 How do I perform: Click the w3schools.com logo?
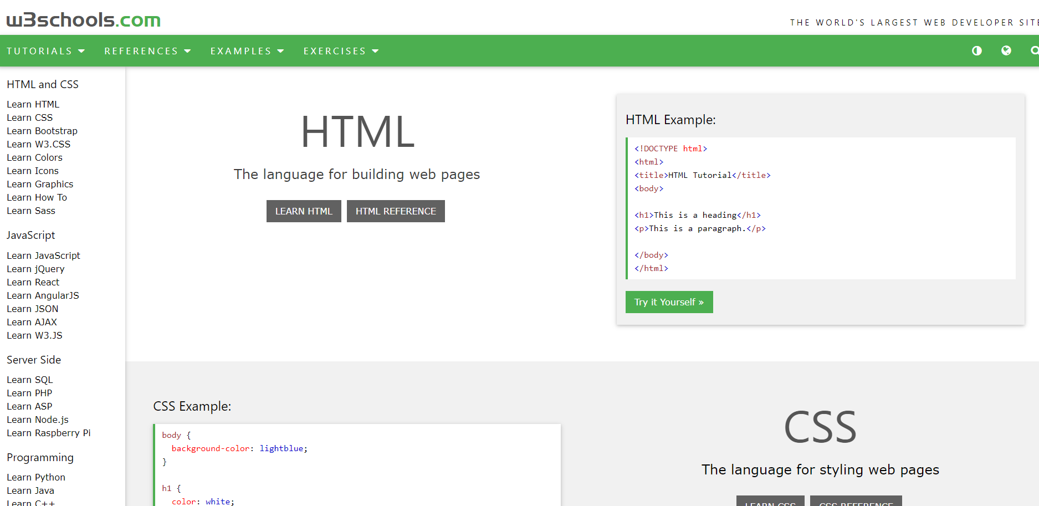click(x=83, y=20)
